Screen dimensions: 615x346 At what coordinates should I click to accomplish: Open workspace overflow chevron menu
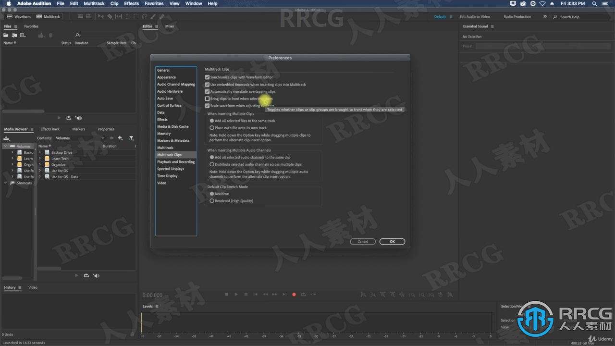(x=545, y=16)
